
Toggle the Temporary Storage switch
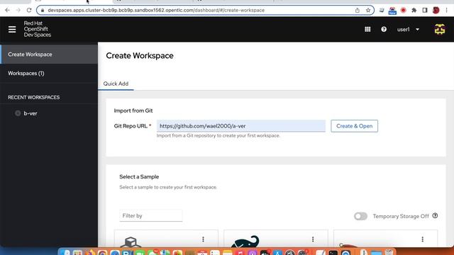(x=360, y=216)
